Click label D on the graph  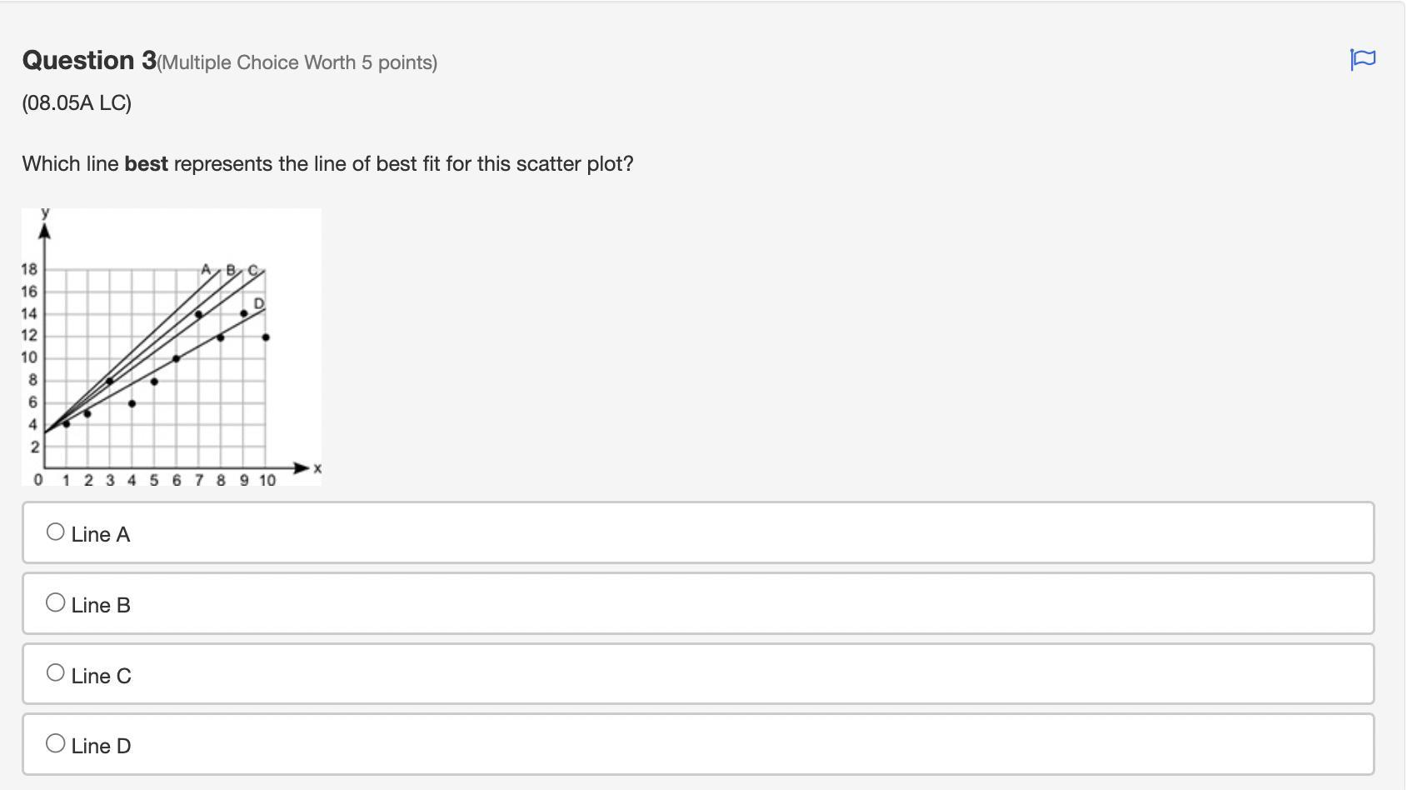click(259, 303)
